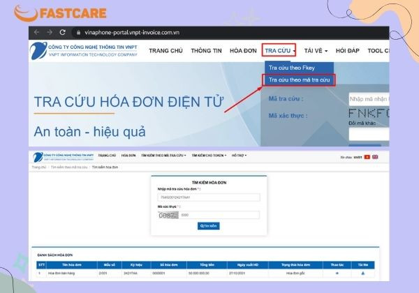Click the Tổng tiền column header
The image size is (419, 293).
click(x=207, y=265)
